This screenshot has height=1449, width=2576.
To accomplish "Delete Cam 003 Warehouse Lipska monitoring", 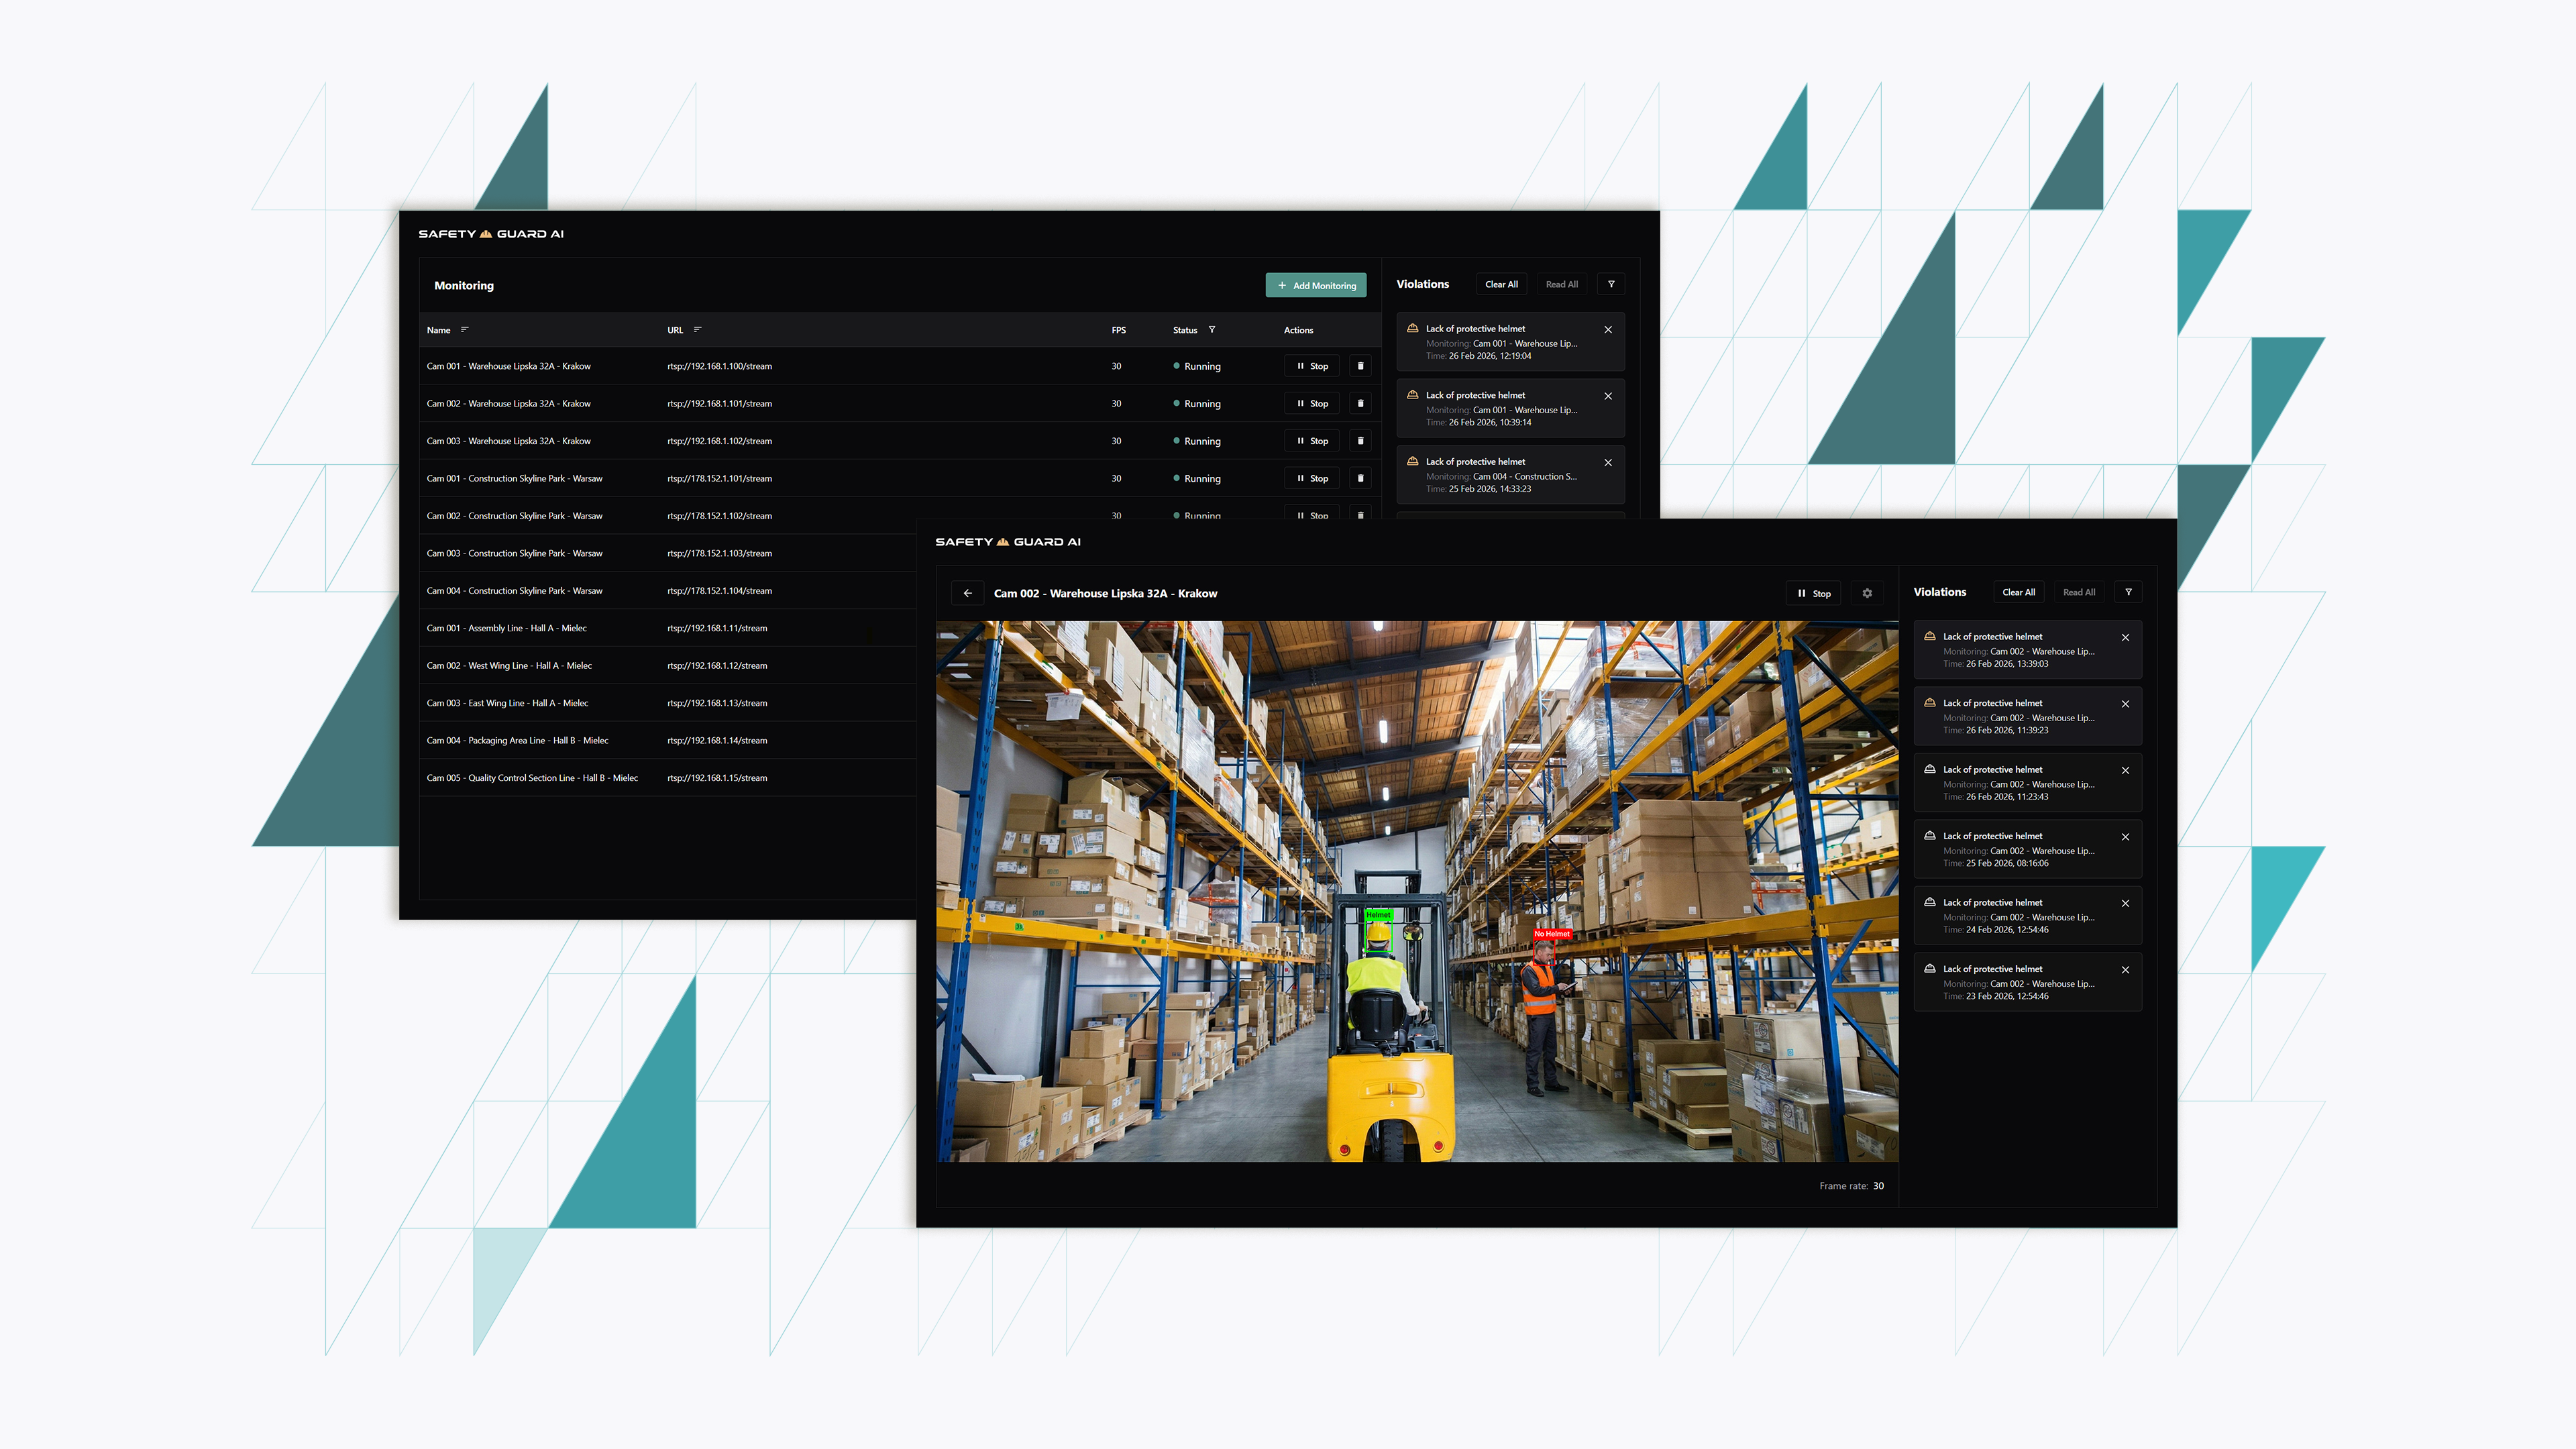I will (x=1360, y=441).
